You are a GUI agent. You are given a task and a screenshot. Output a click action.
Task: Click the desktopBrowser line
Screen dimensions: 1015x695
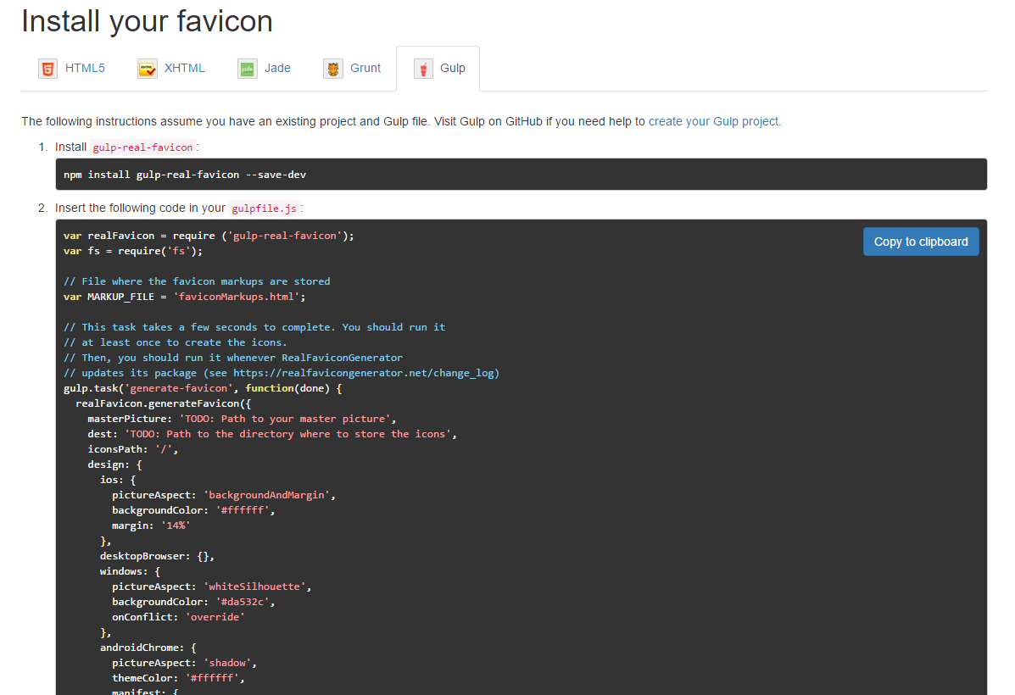pyautogui.click(x=157, y=557)
